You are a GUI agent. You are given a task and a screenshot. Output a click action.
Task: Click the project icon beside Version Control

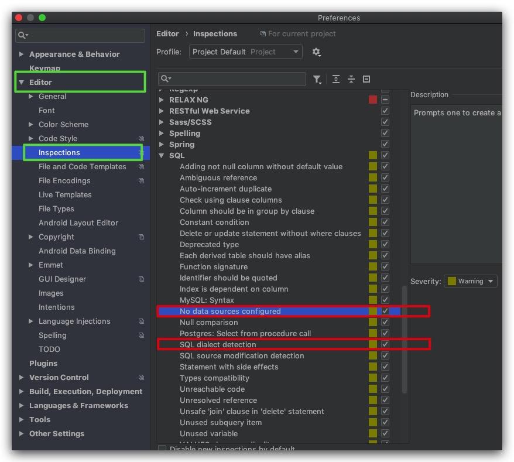(141, 378)
